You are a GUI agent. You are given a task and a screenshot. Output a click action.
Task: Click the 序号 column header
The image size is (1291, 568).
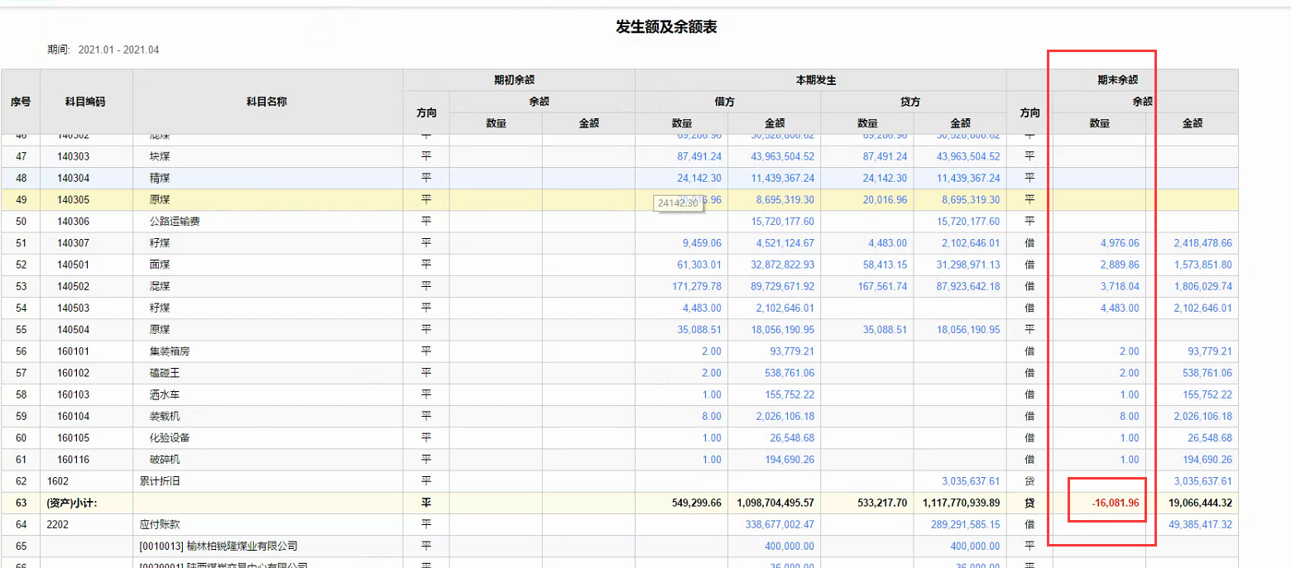coord(21,102)
